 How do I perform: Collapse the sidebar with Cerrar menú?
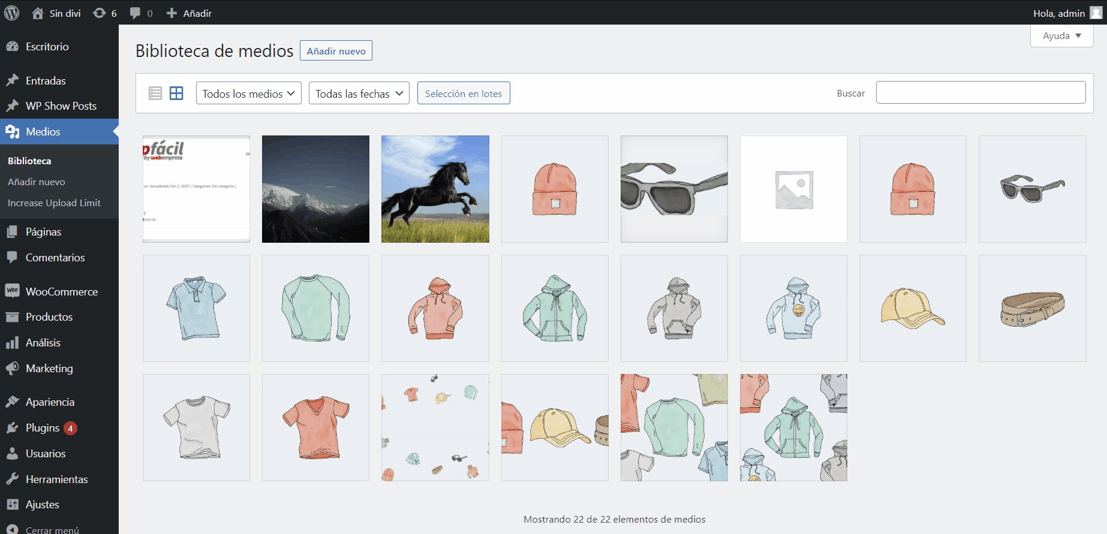click(52, 530)
